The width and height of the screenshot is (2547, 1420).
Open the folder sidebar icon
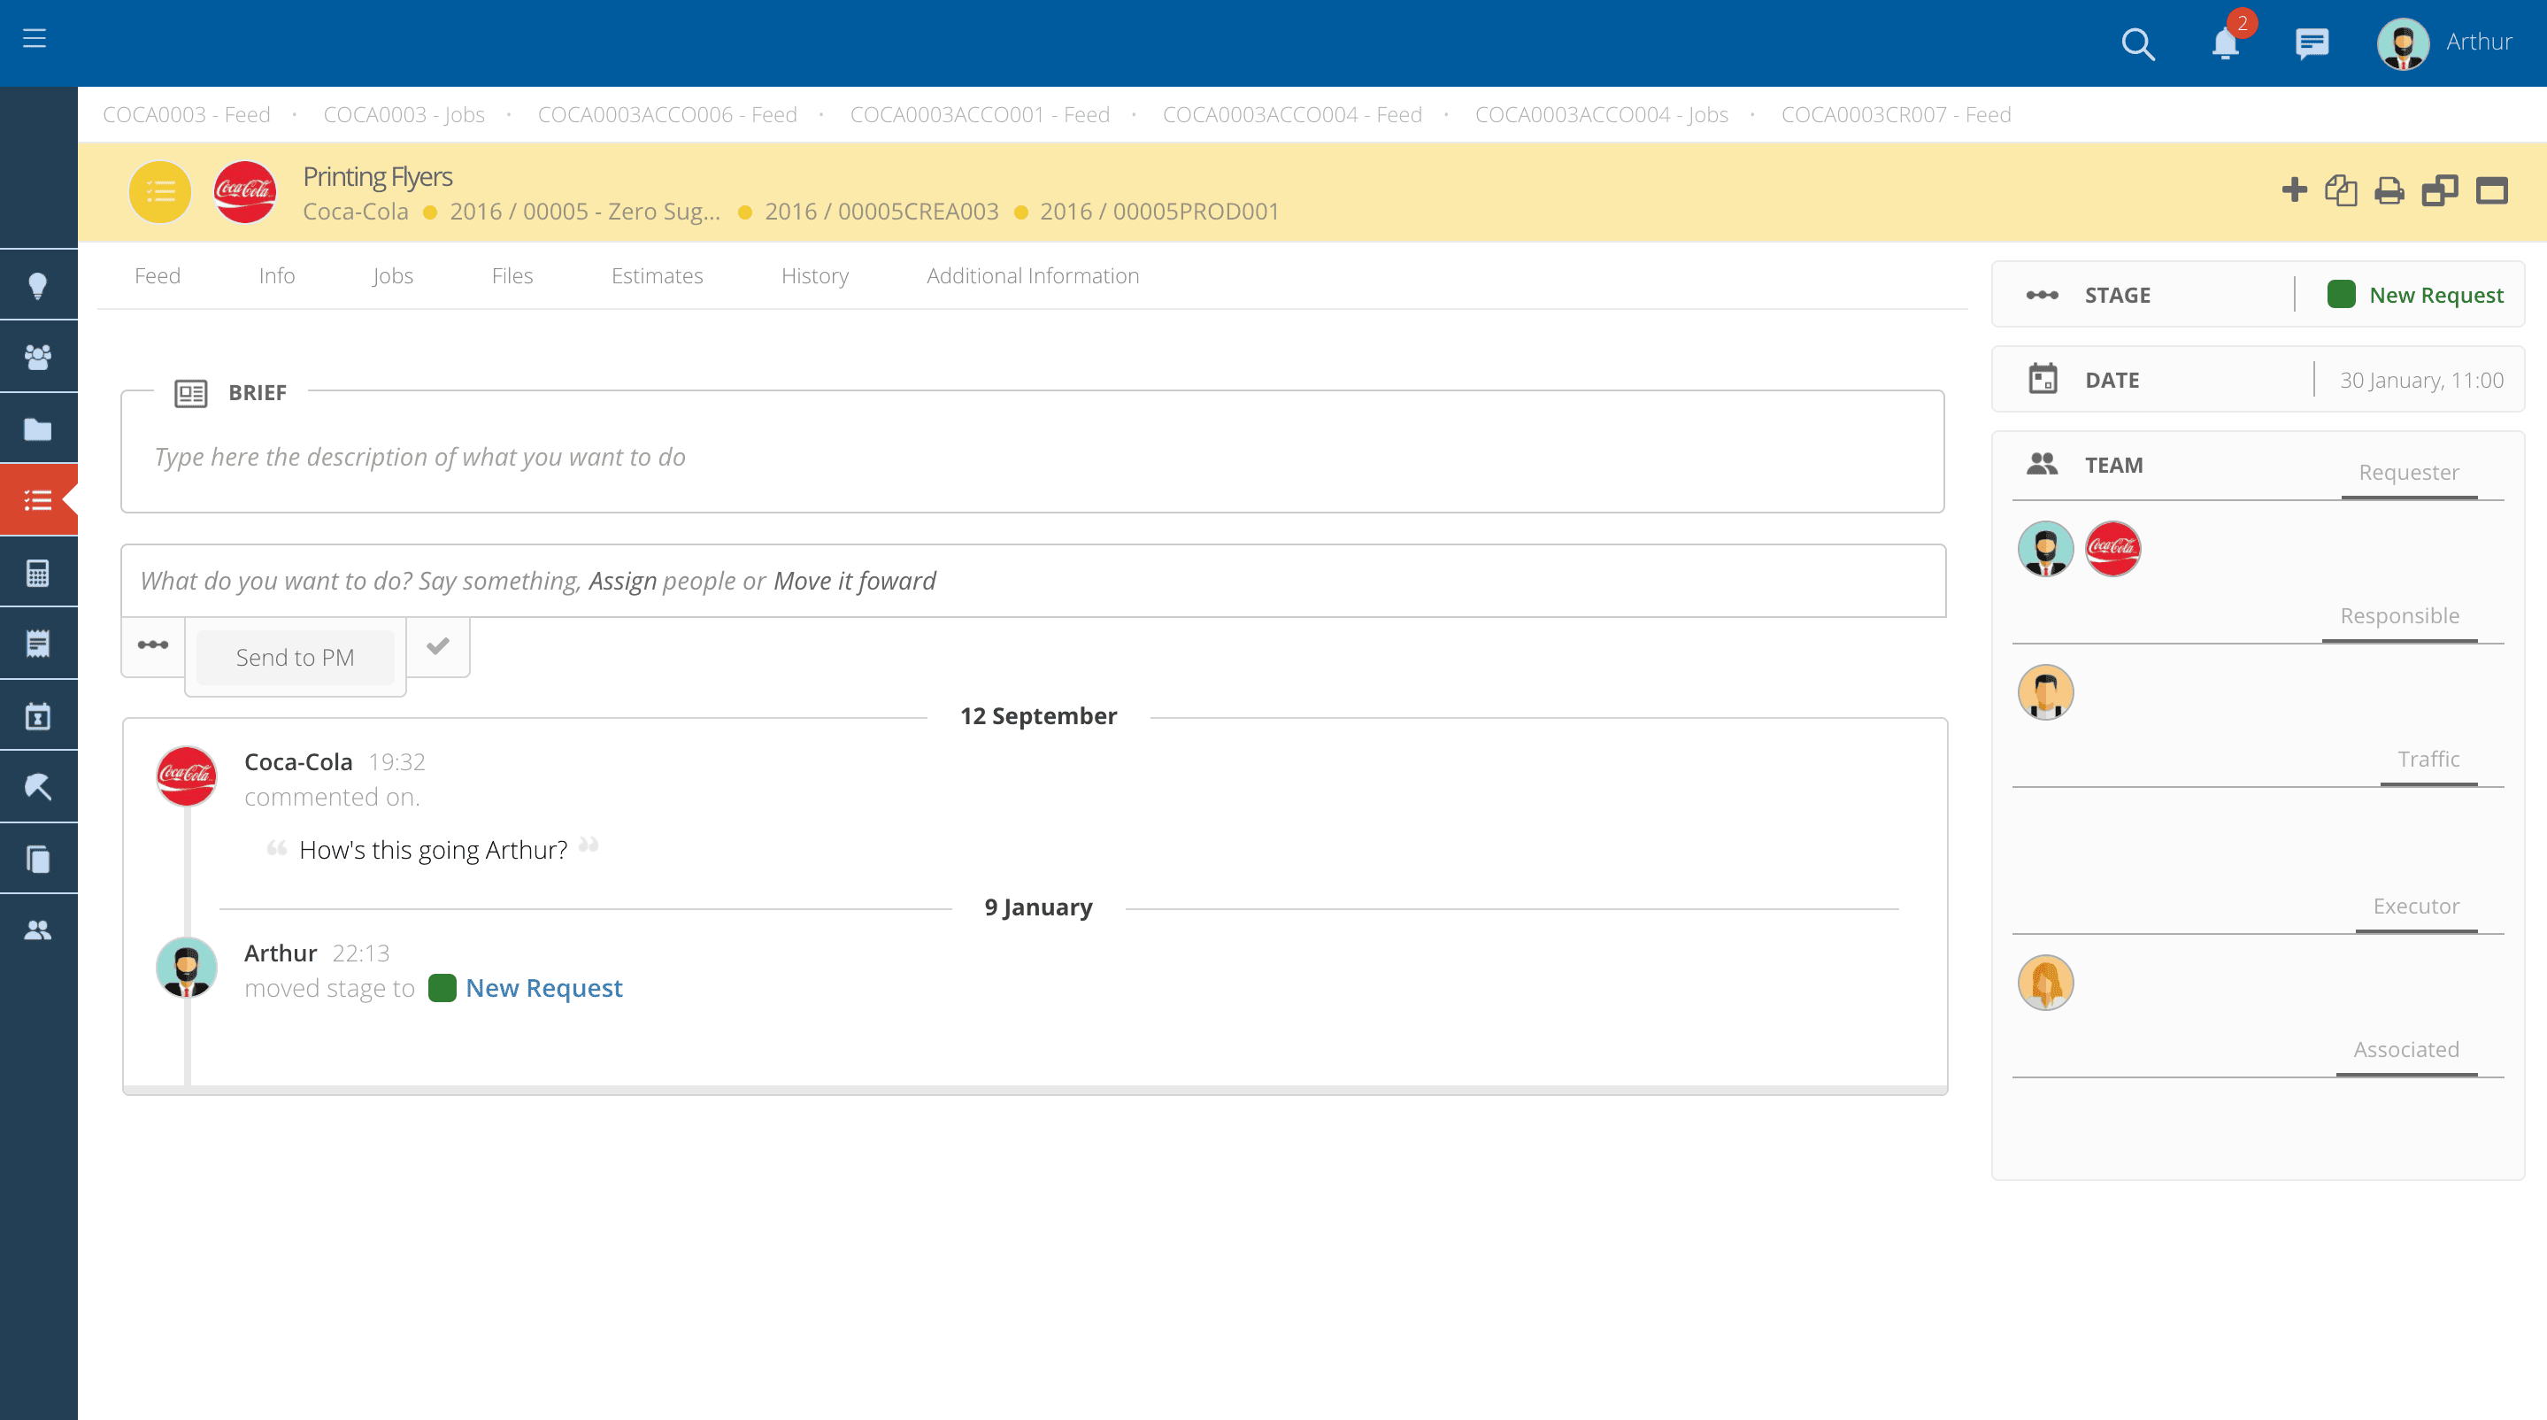coord(37,429)
